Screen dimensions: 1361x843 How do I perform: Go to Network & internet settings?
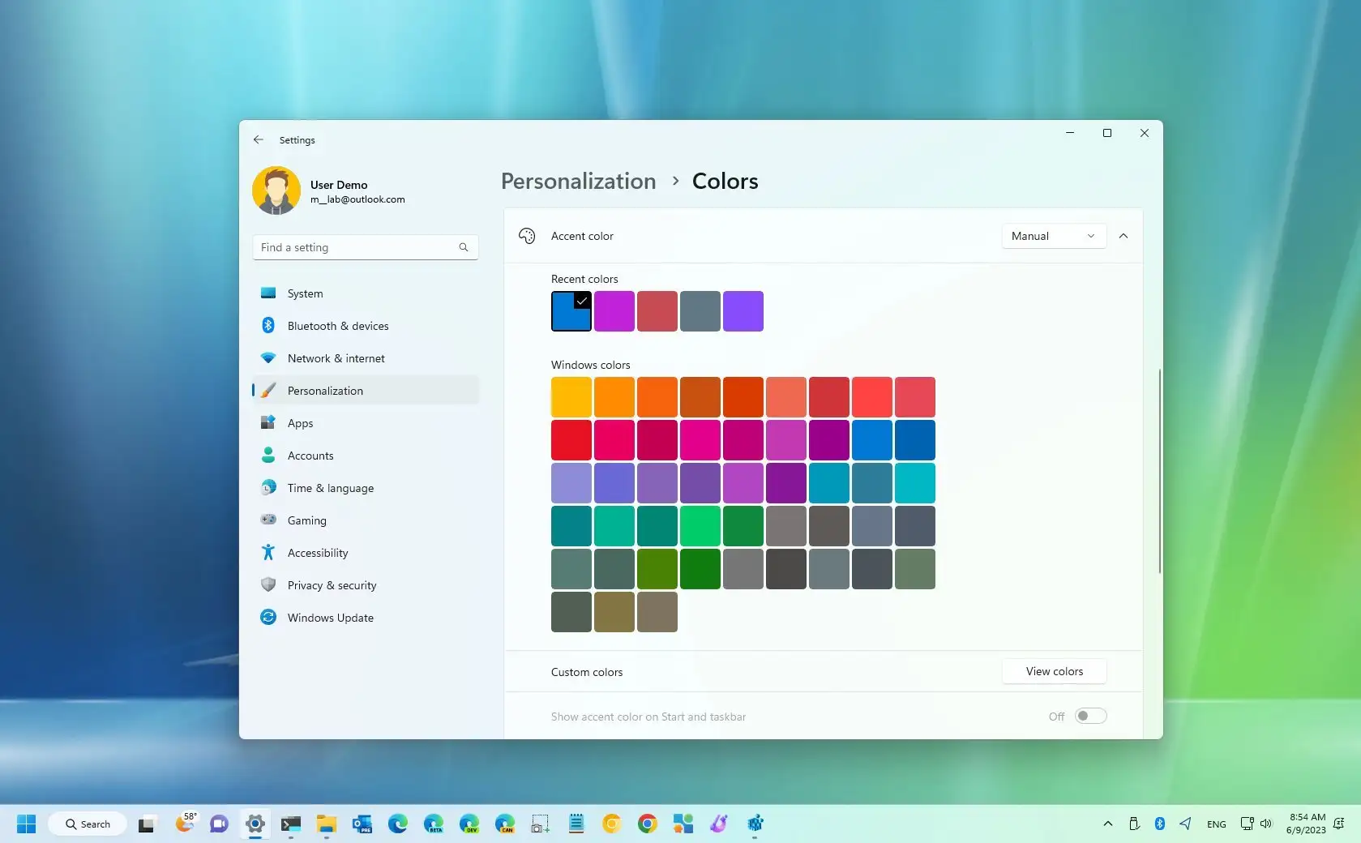(336, 358)
